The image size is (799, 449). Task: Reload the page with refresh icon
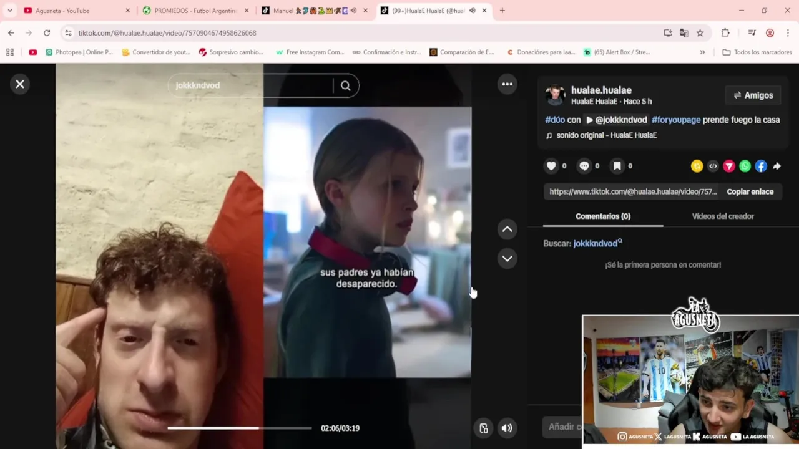click(47, 33)
